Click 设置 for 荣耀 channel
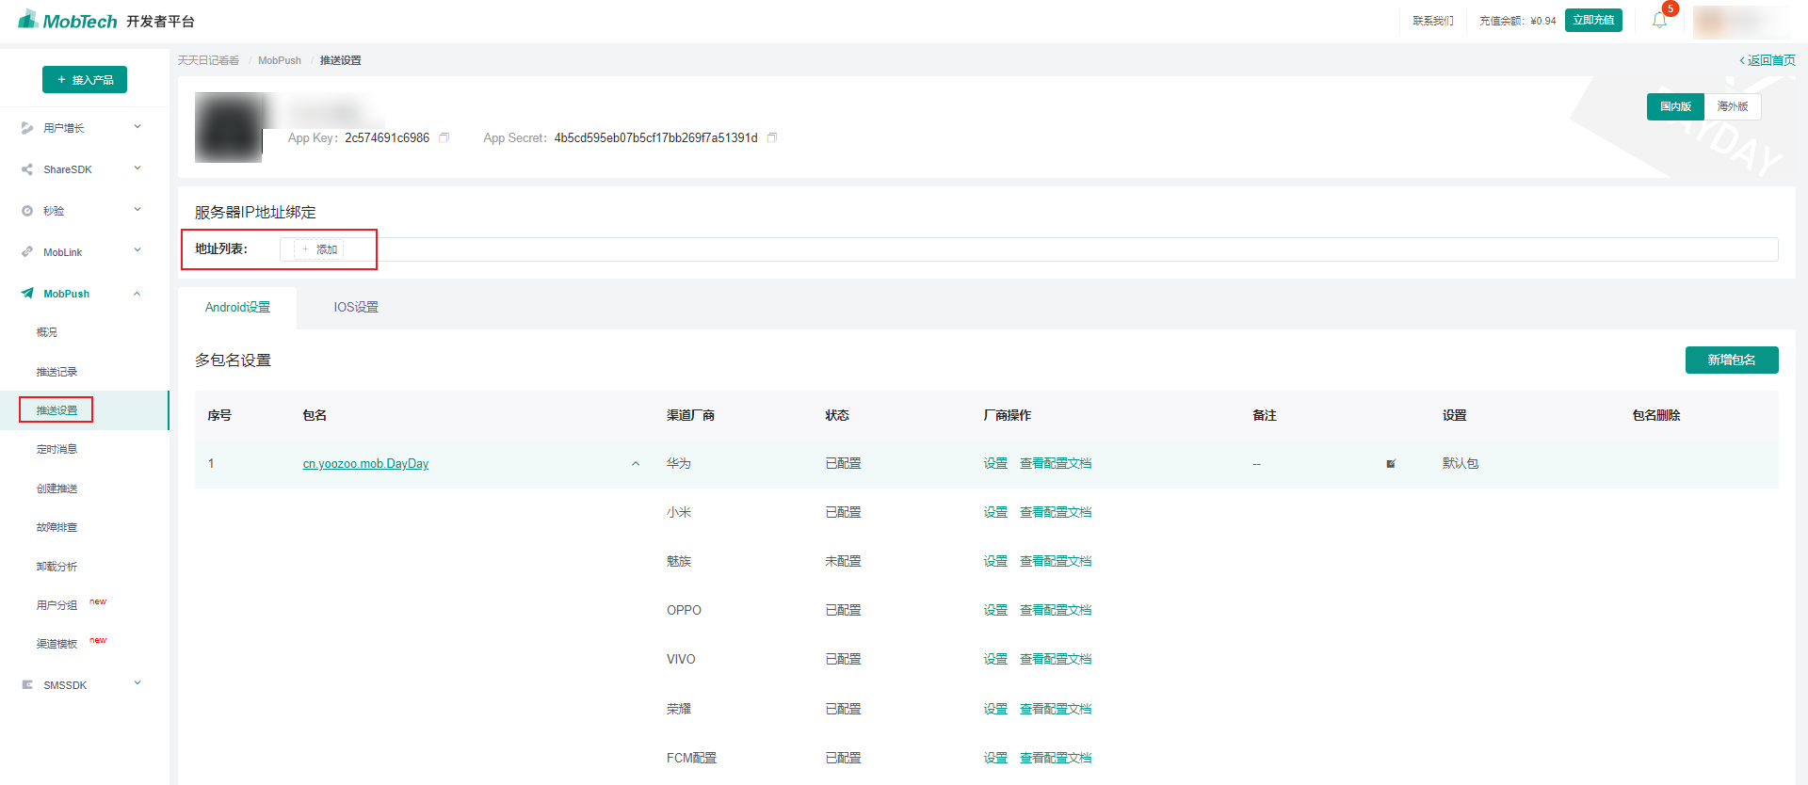The width and height of the screenshot is (1808, 785). [995, 709]
